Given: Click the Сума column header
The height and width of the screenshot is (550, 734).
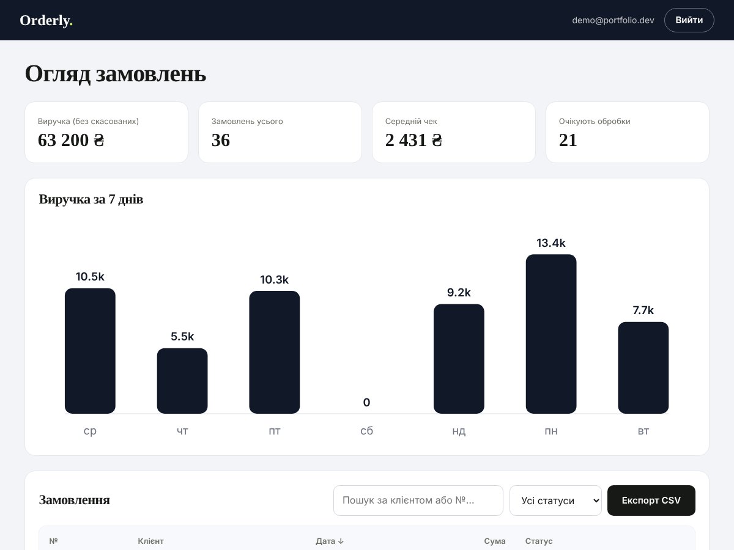Looking at the screenshot, I should 495,541.
